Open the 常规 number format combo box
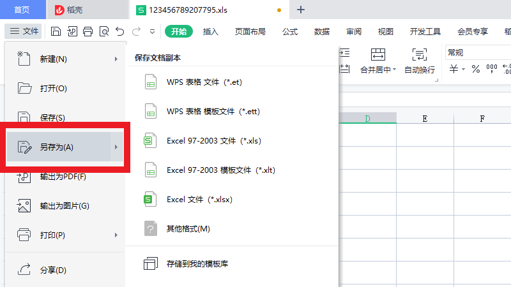The image size is (511, 287). (476, 52)
